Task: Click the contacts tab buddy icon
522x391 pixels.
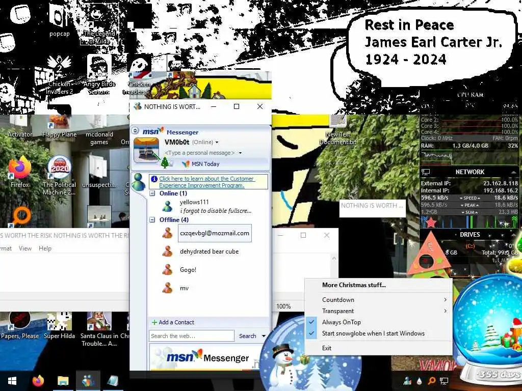Action: [138, 182]
